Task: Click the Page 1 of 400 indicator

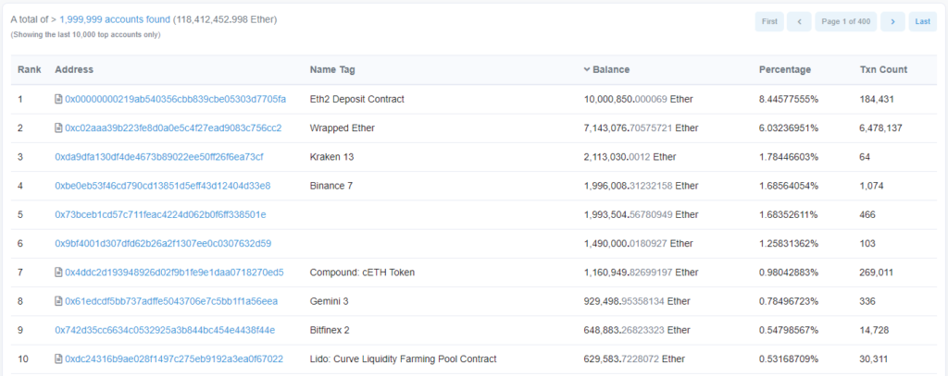Action: 845,21
